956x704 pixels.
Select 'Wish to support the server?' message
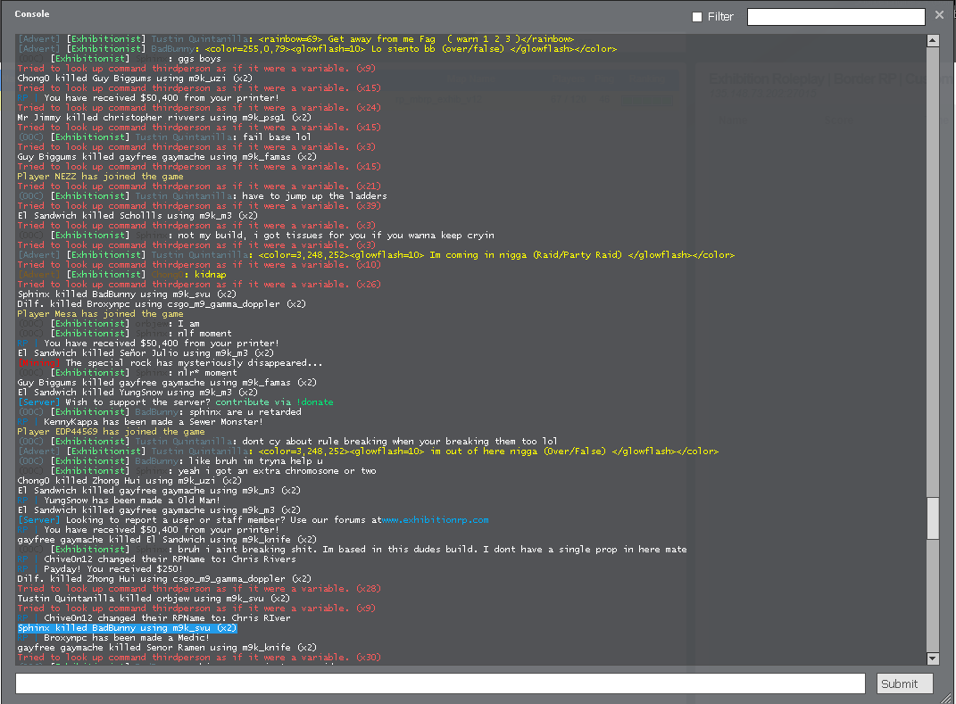click(175, 402)
